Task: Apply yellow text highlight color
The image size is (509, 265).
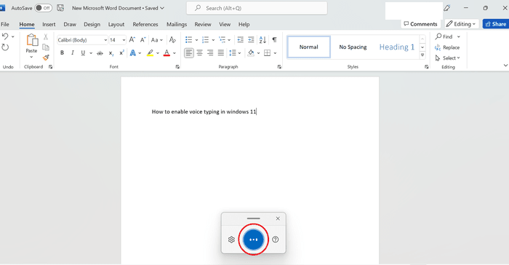Action: point(150,52)
